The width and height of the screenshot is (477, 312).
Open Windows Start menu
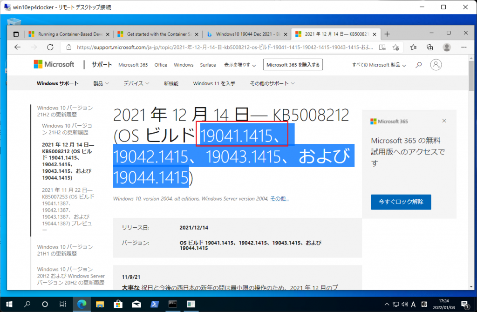click(9, 304)
